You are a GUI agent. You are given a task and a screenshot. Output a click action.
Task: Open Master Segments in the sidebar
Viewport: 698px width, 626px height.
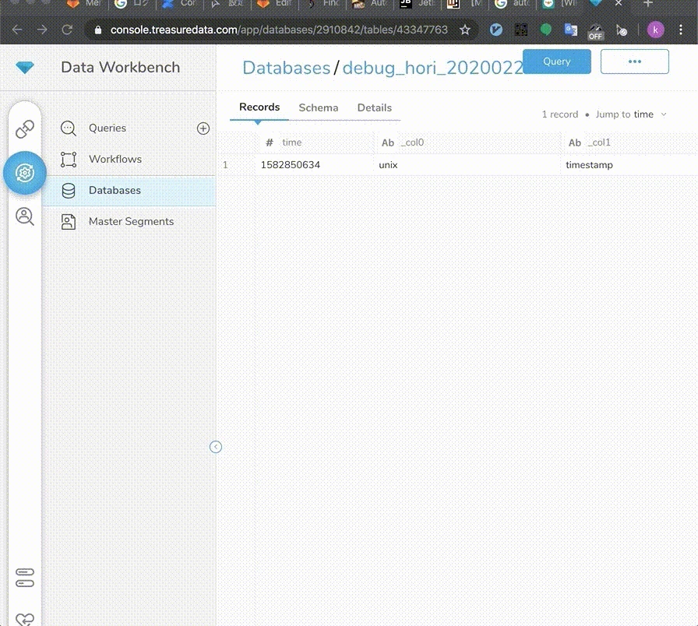[132, 222]
